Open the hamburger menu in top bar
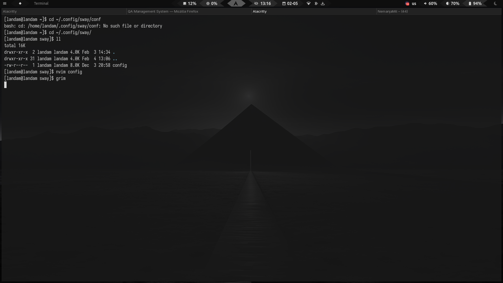The height and width of the screenshot is (283, 503). [x=4, y=3]
